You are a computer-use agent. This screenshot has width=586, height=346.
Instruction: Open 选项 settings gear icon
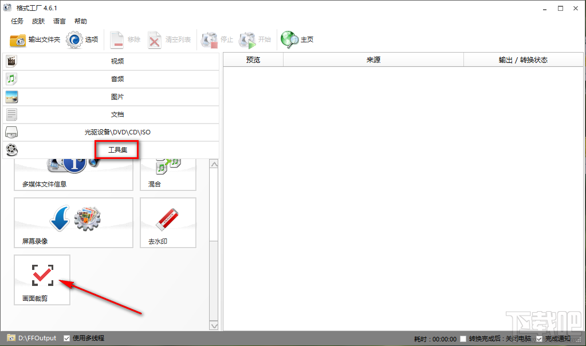tap(74, 39)
